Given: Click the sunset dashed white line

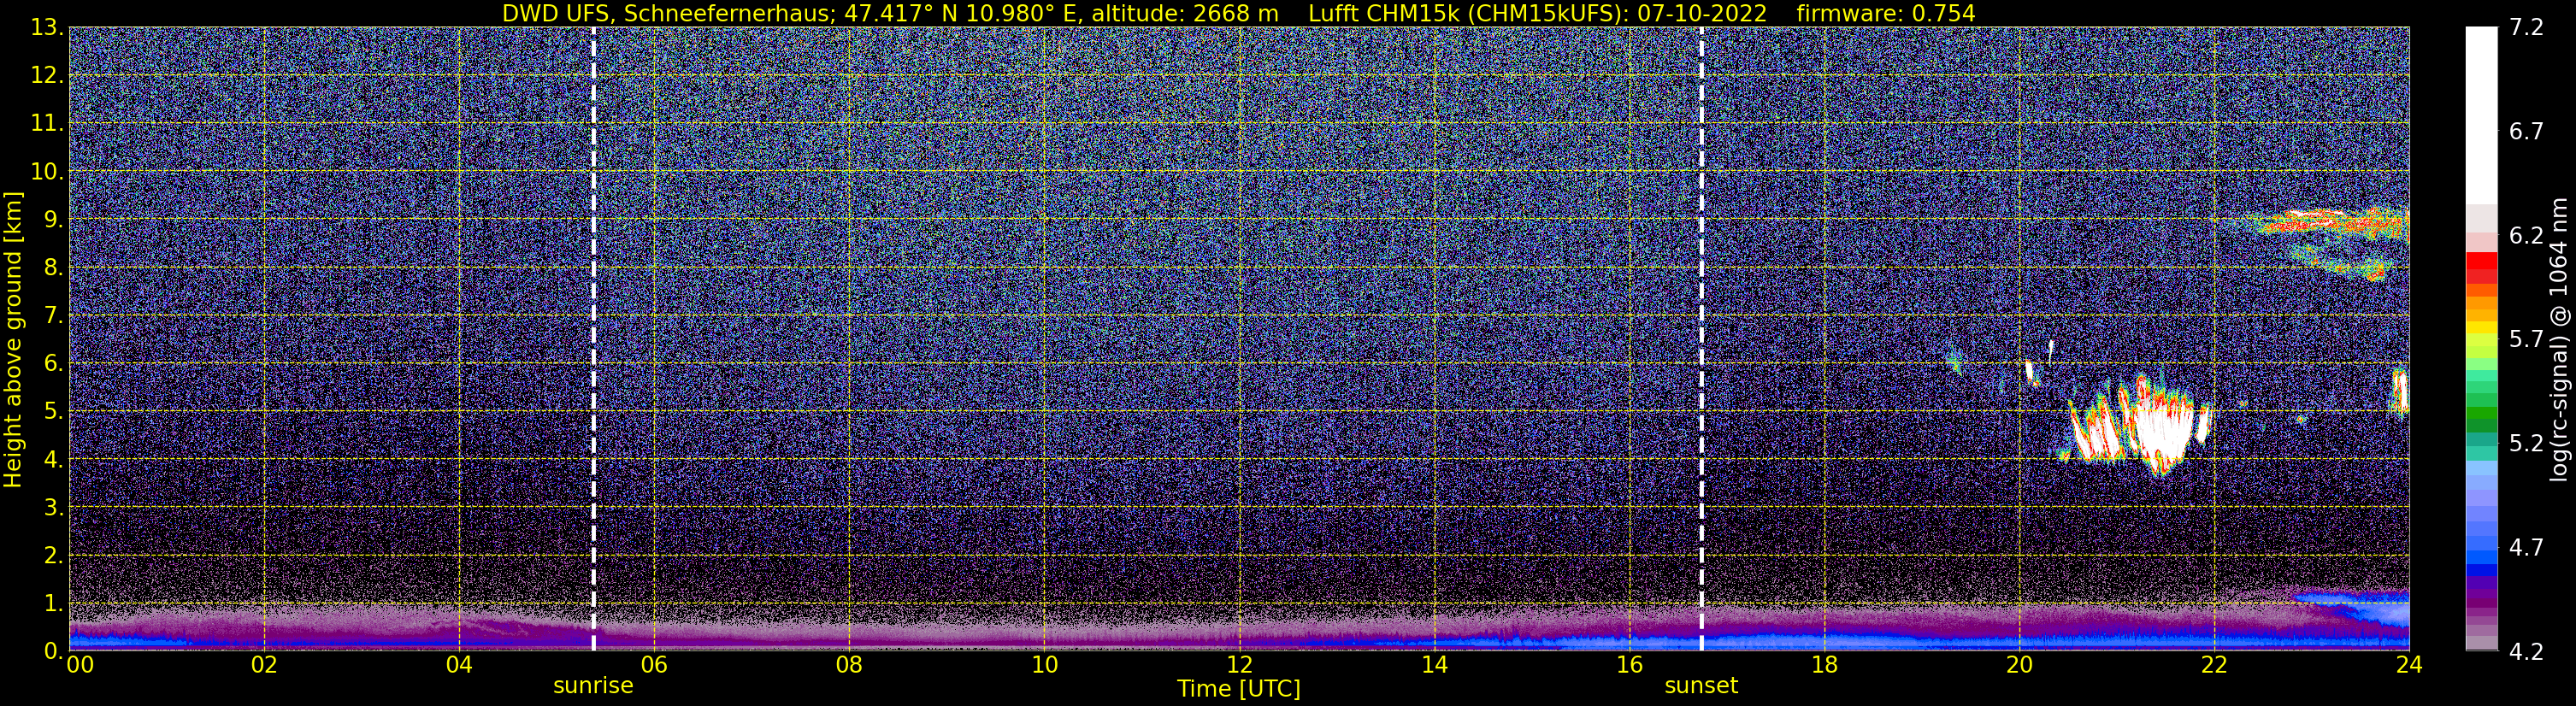Looking at the screenshot, I should pos(1701,338).
